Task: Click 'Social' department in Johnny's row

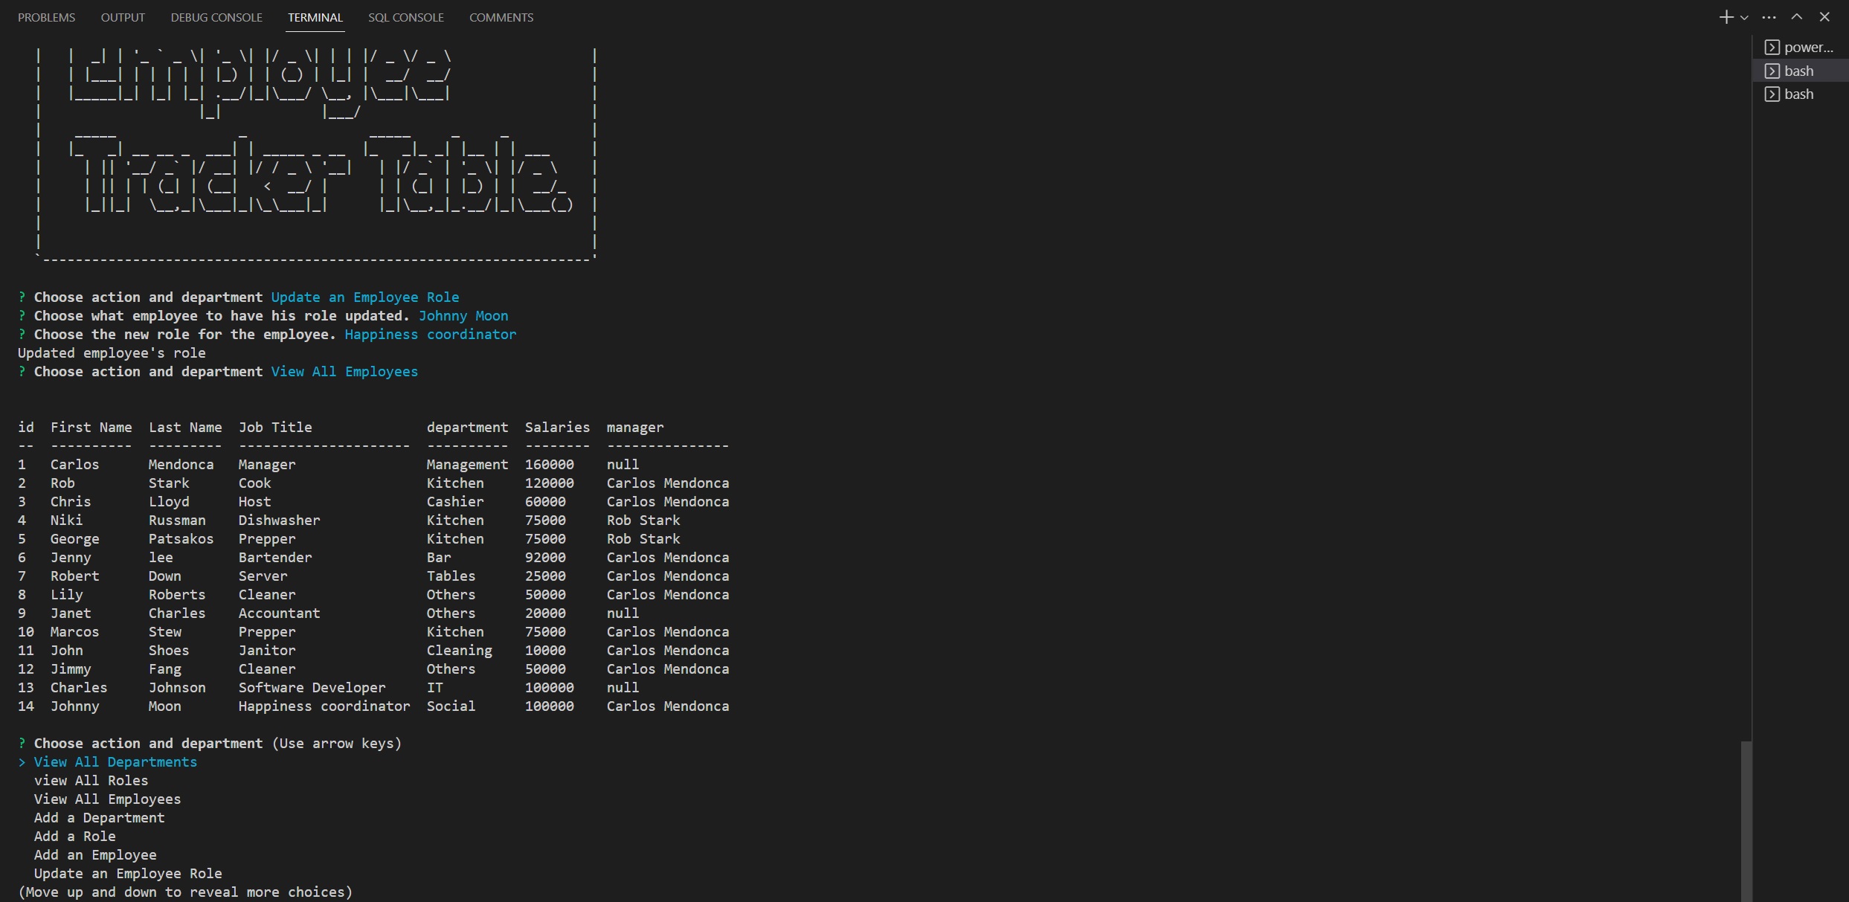Action: pyautogui.click(x=451, y=706)
